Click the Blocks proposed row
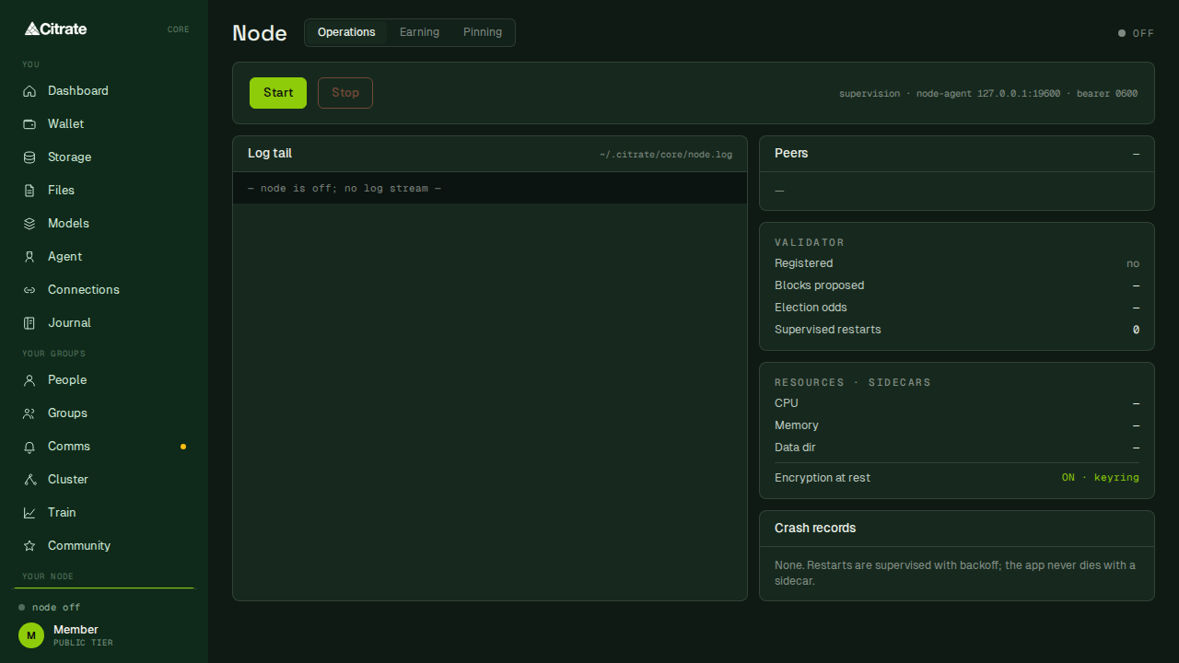This screenshot has width=1179, height=663. click(957, 285)
